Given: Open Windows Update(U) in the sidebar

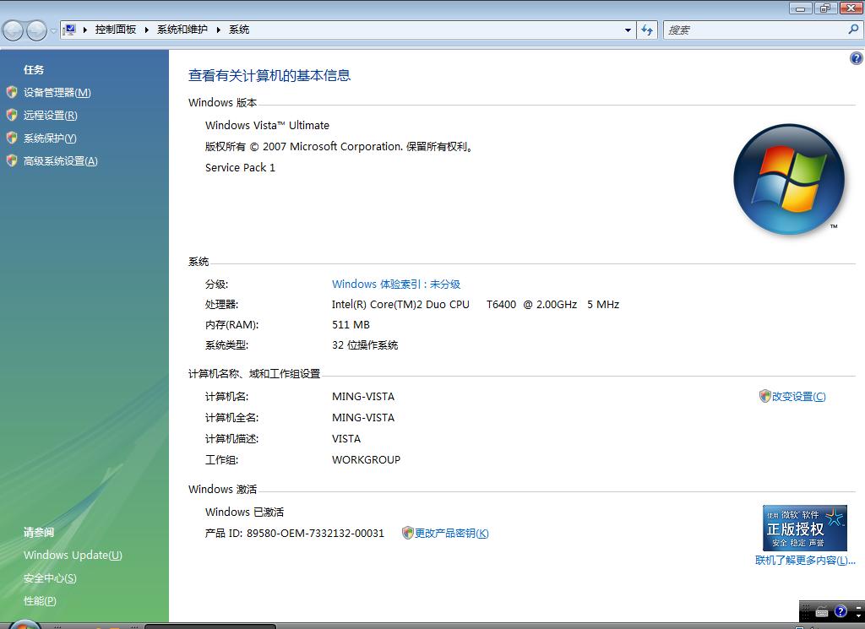Looking at the screenshot, I should (73, 556).
